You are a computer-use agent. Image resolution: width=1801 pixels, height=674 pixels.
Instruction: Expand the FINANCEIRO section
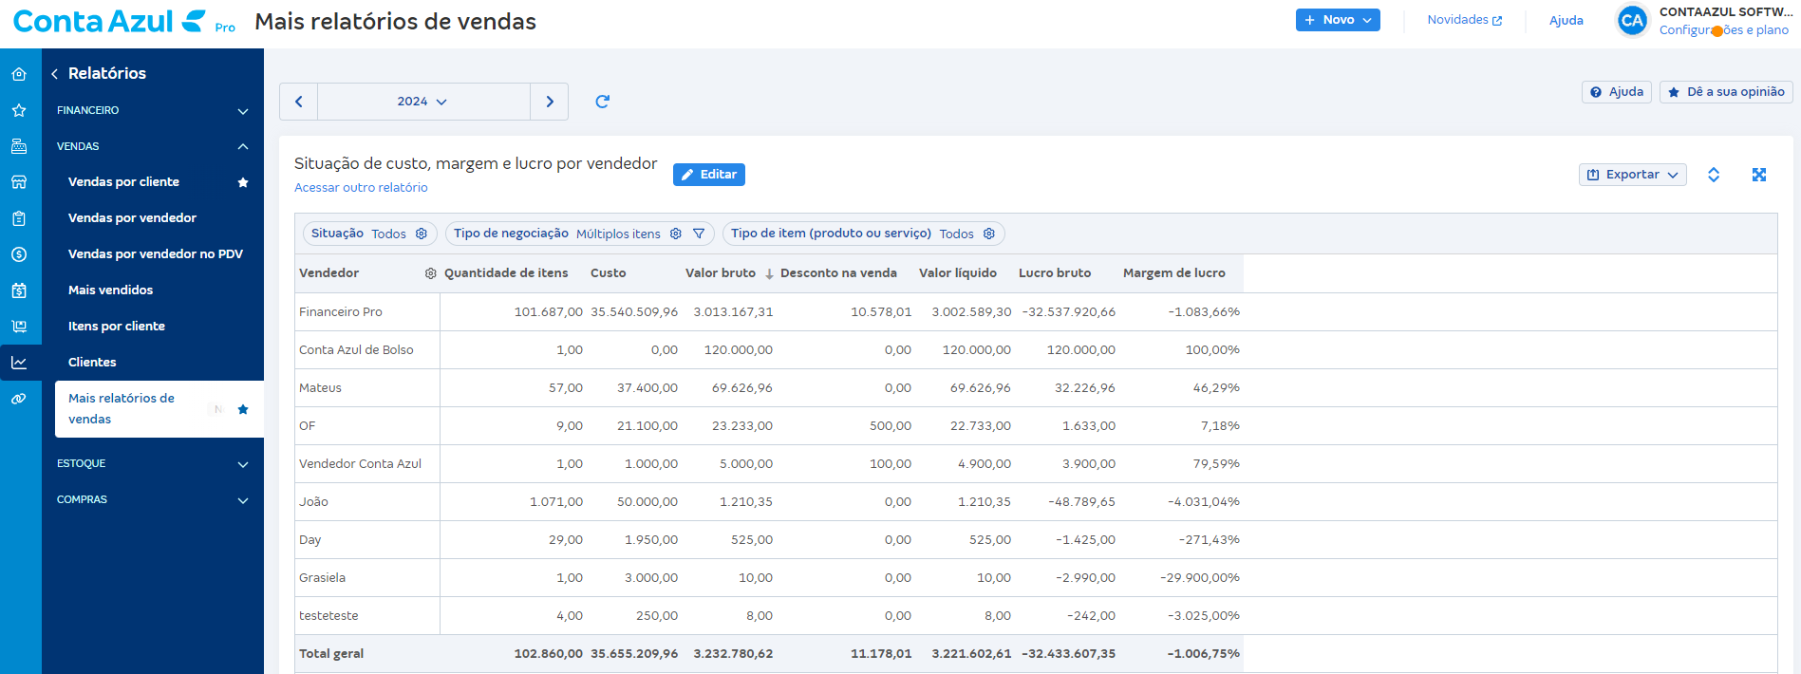(x=153, y=111)
